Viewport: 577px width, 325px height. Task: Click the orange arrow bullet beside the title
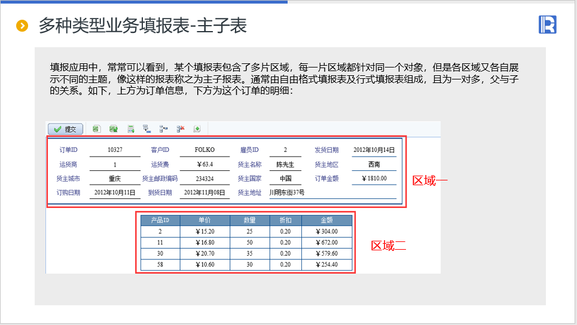(22, 26)
